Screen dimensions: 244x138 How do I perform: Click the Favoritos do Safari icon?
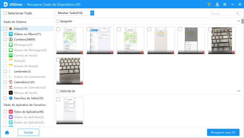pos(11,98)
